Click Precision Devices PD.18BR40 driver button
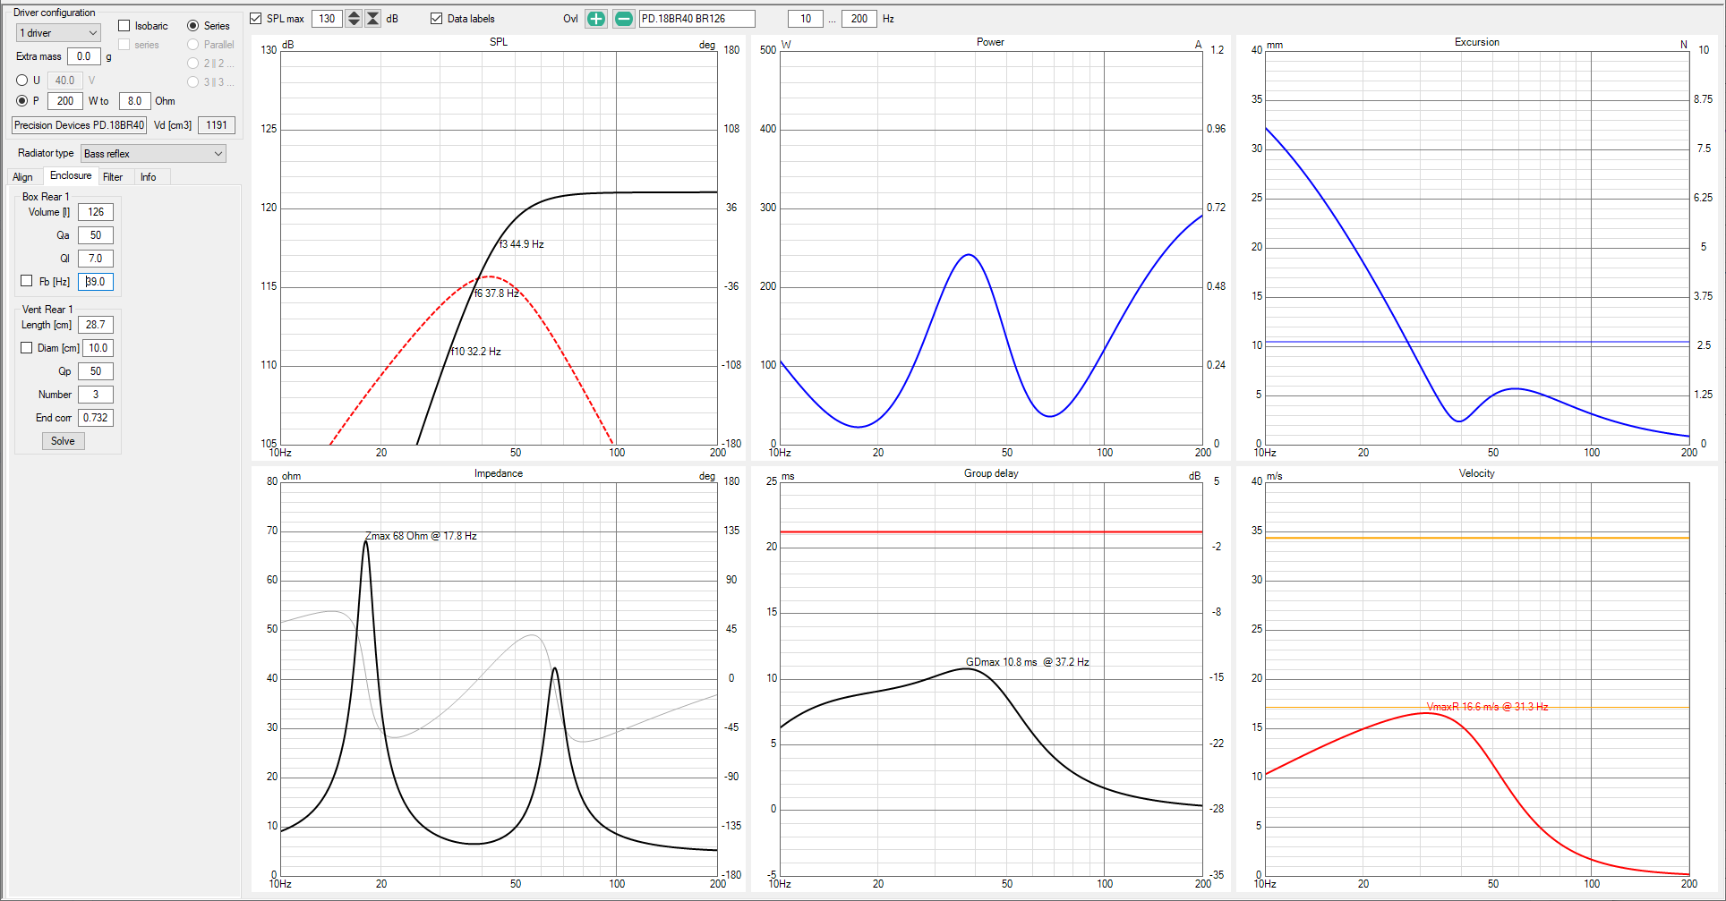Image resolution: width=1726 pixels, height=901 pixels. tap(79, 125)
